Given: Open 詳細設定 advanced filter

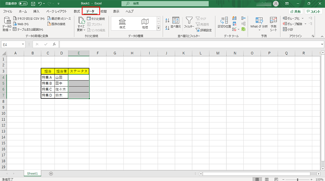Looking at the screenshot, I should tap(204, 30).
